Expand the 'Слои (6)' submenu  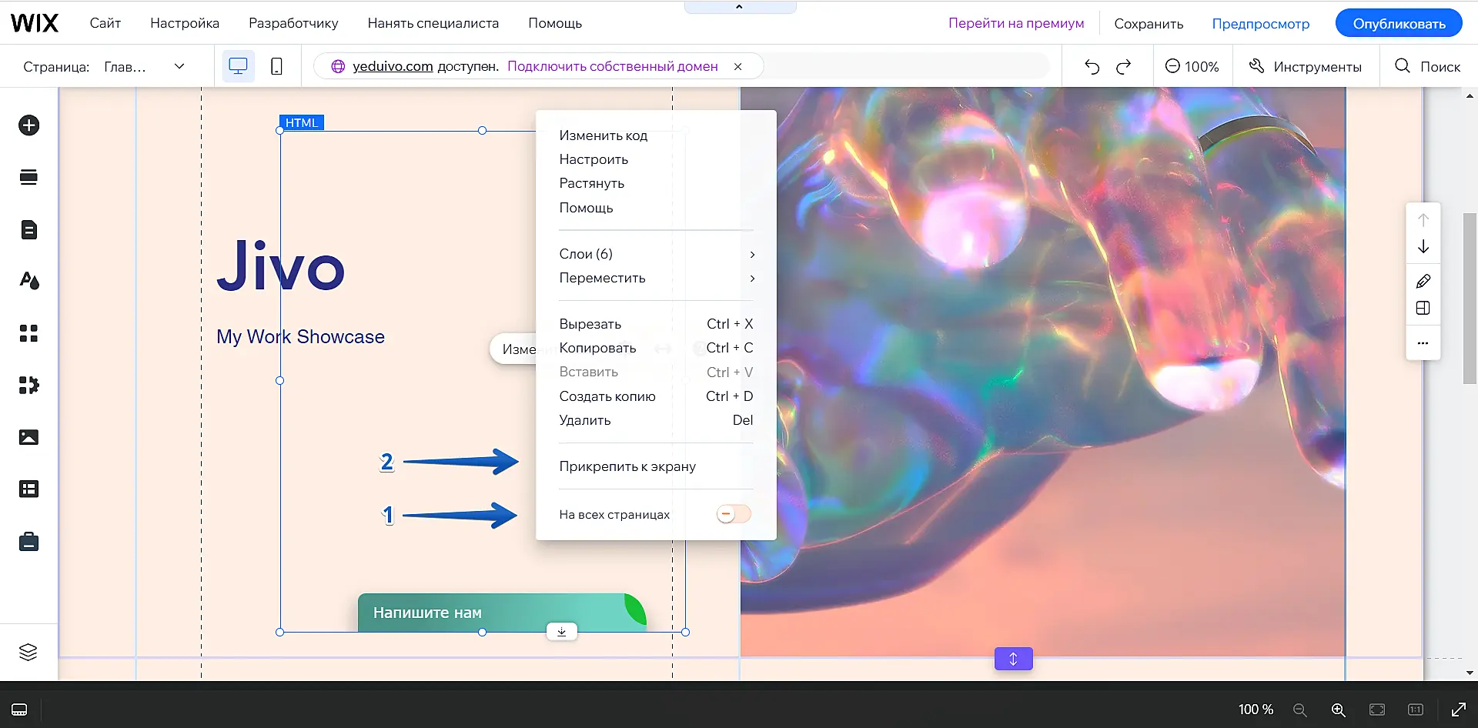[x=655, y=254]
